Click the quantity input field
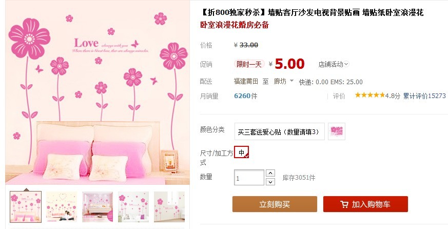 click(x=249, y=178)
